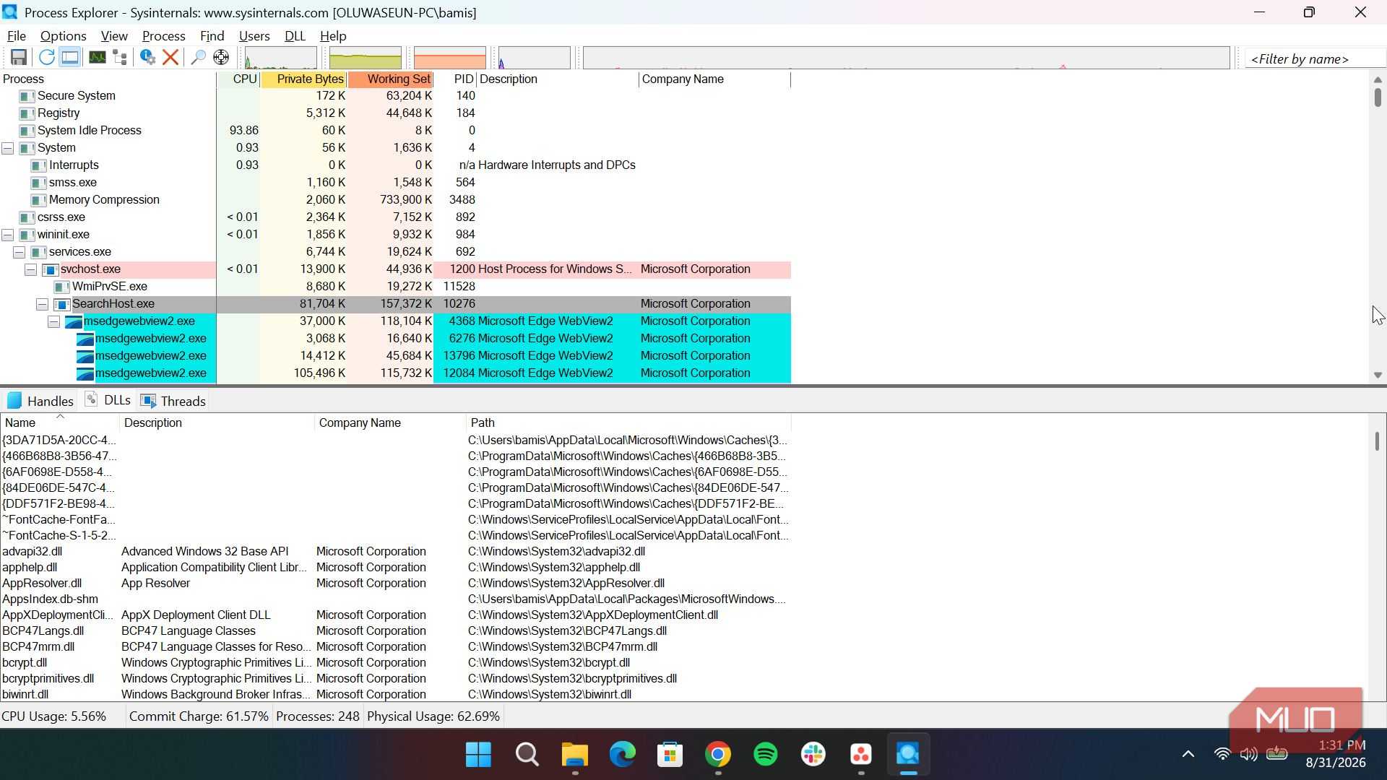Open the DLL menu
Image resolution: width=1387 pixels, height=780 pixels.
295,36
